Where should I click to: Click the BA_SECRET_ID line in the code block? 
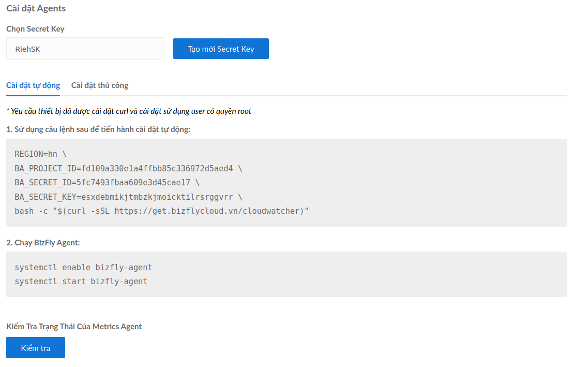pos(107,183)
